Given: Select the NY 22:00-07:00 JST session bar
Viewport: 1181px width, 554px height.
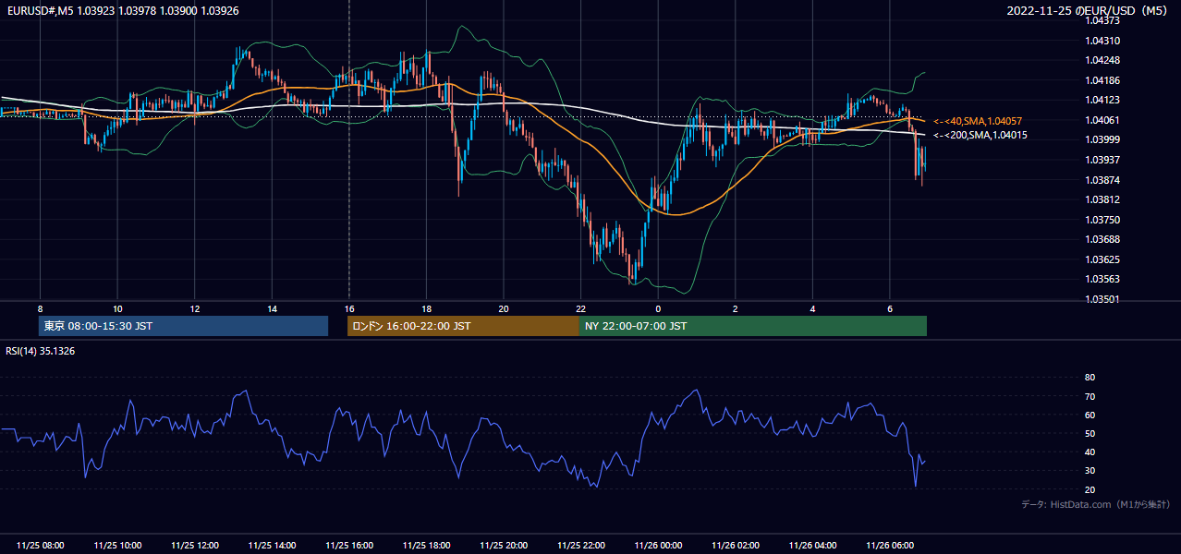Looking at the screenshot, I should (x=752, y=326).
